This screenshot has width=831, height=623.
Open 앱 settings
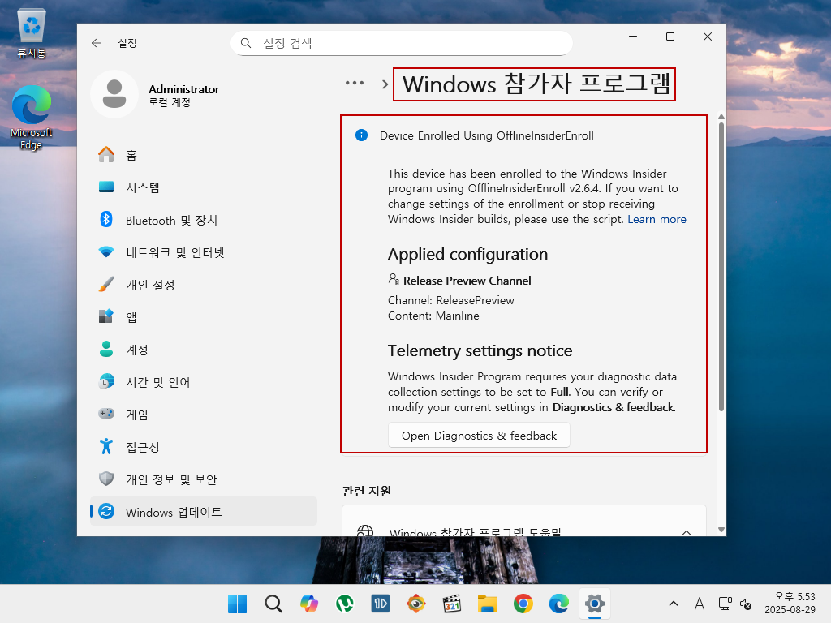(204, 317)
